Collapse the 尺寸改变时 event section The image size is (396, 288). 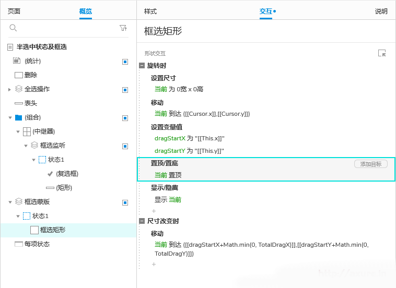(142, 221)
